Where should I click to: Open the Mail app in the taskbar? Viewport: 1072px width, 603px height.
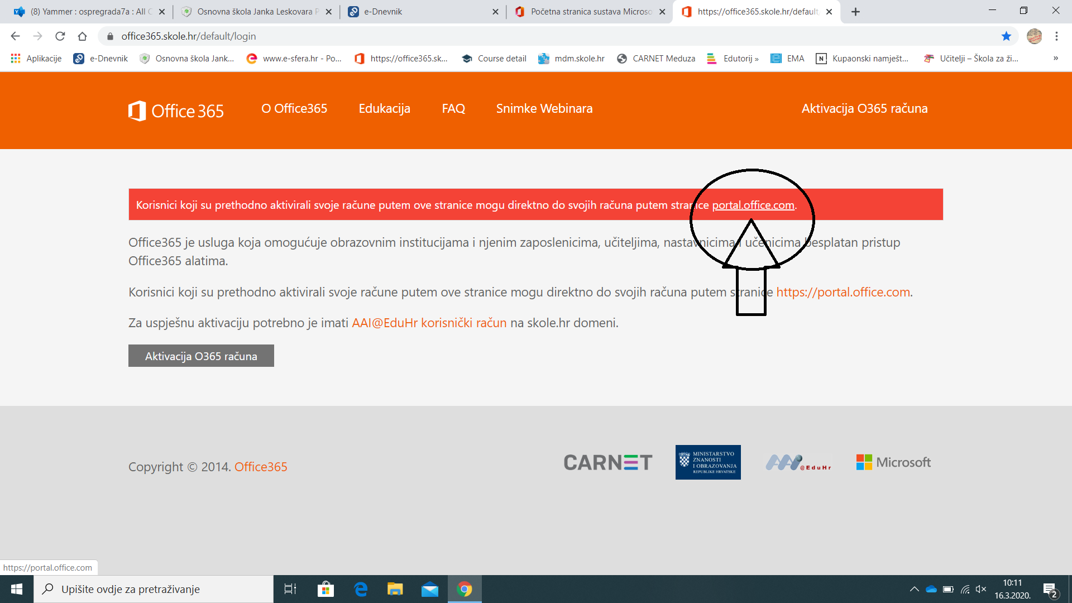pos(429,589)
